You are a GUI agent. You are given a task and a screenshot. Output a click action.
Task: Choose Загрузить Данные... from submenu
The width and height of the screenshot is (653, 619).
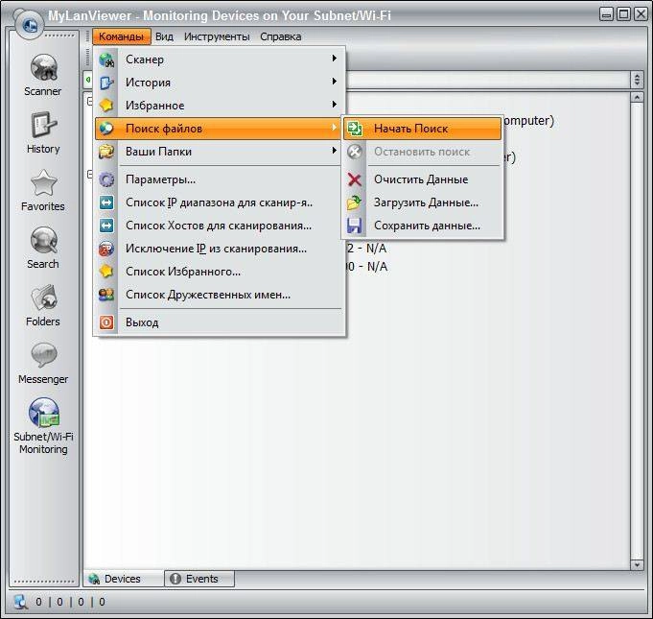422,202
